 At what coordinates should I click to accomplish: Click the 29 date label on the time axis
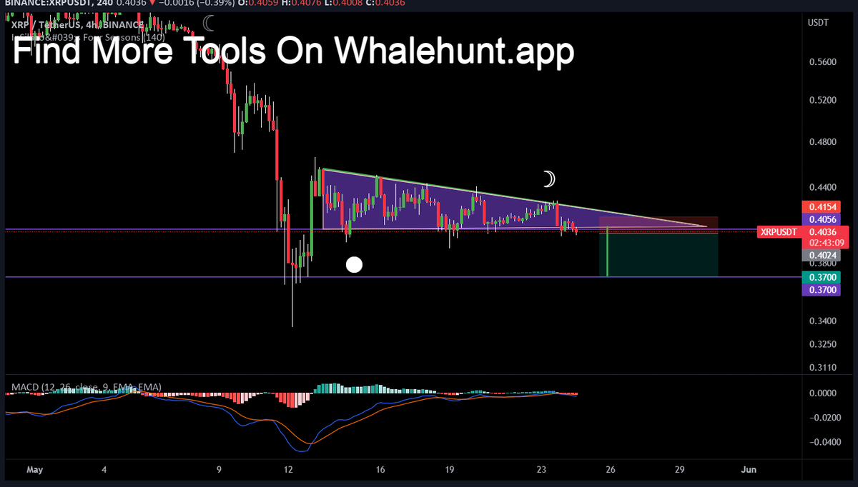tap(679, 470)
